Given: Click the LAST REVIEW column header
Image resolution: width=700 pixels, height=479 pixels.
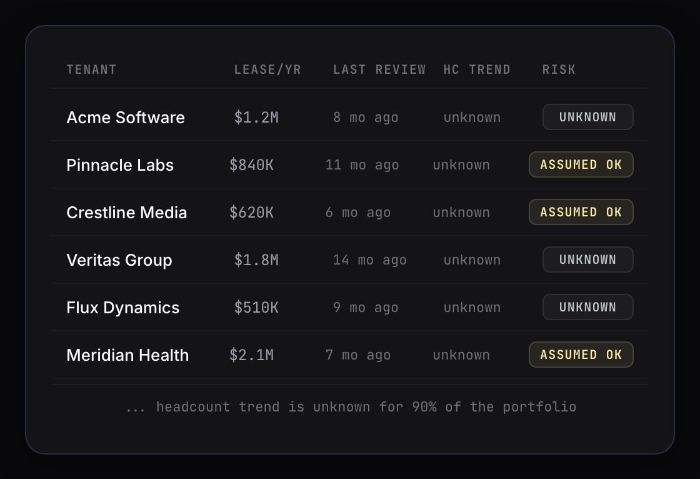Looking at the screenshot, I should coord(379,69).
